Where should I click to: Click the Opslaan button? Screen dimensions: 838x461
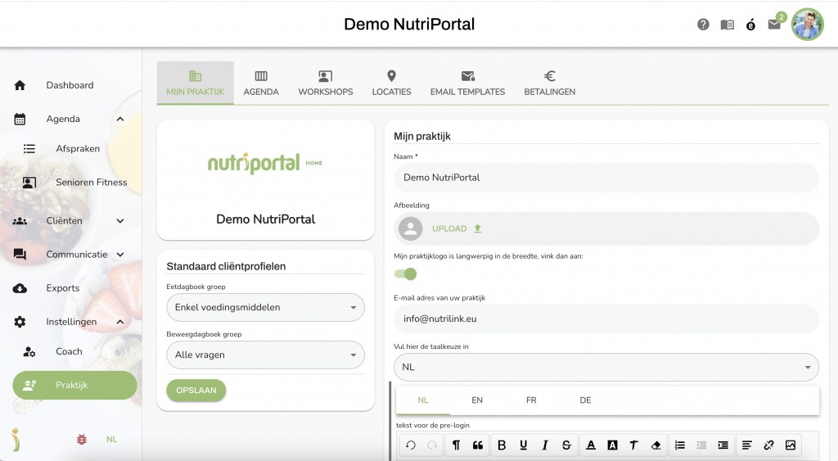click(196, 391)
